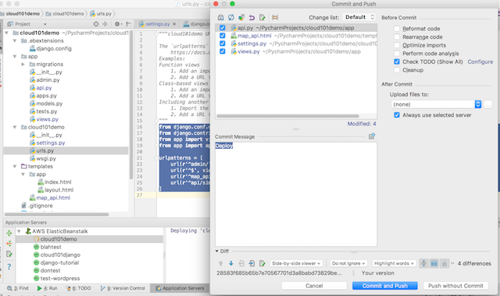Toggle Always use selected server checkbox
The height and width of the screenshot is (296, 500).
(397, 115)
